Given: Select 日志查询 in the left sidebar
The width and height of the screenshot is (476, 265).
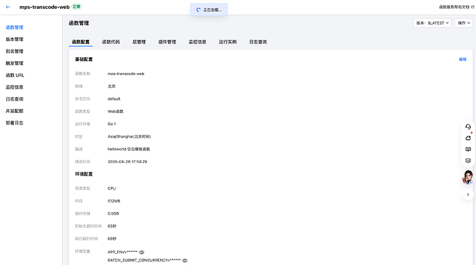Looking at the screenshot, I should 14,99.
